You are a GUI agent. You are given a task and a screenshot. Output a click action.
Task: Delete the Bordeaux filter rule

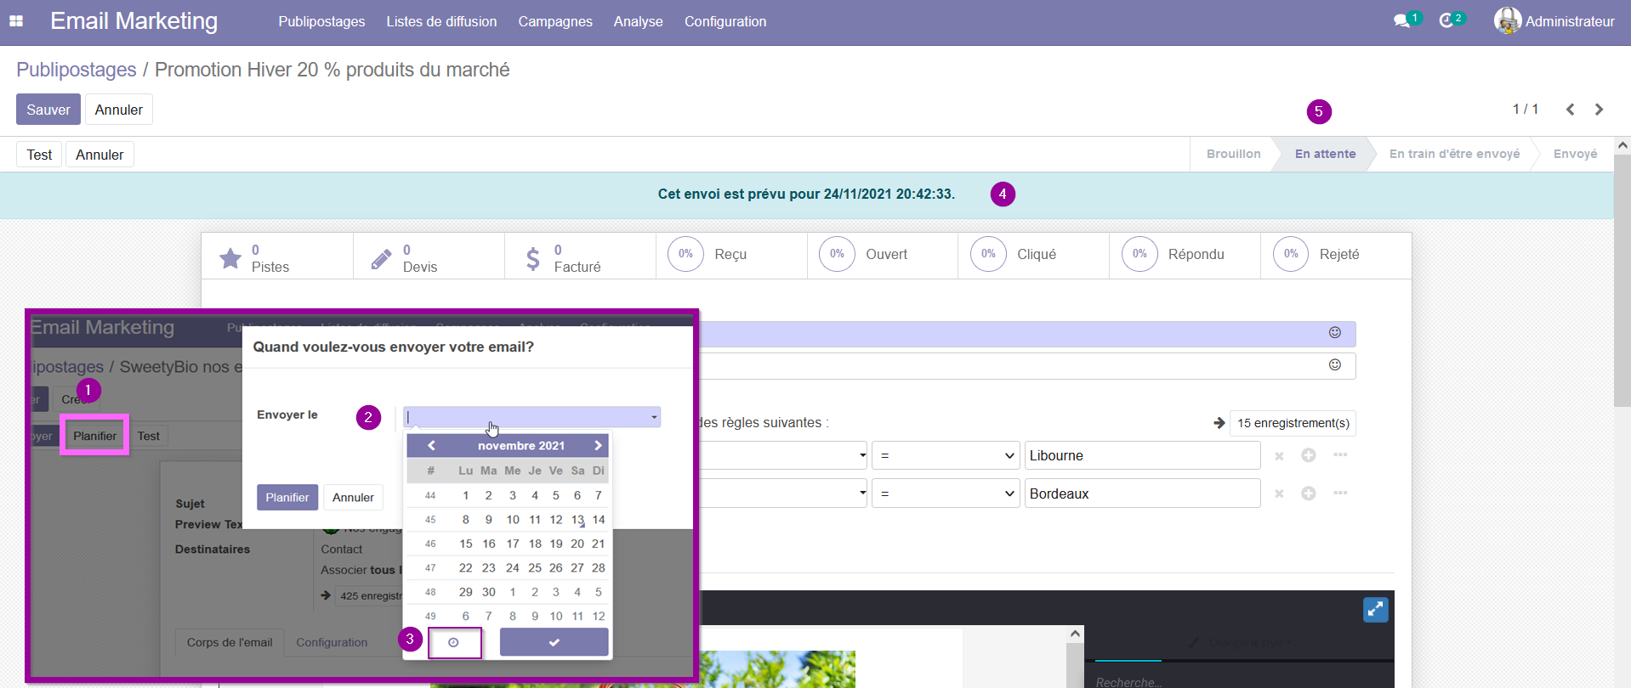(1279, 494)
